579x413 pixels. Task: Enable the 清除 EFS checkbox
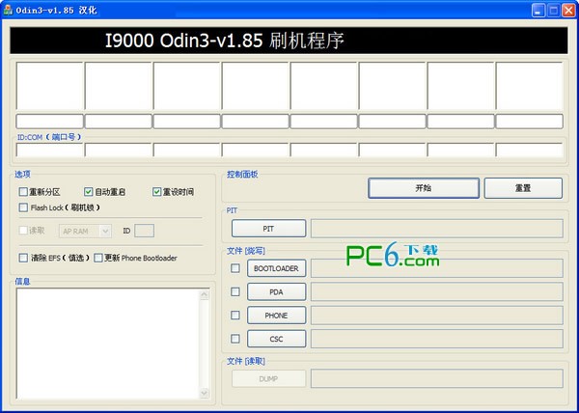point(23,258)
